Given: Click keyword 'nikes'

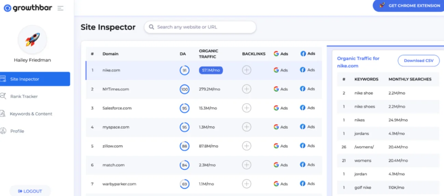Looking at the screenshot, I should click(360, 120).
